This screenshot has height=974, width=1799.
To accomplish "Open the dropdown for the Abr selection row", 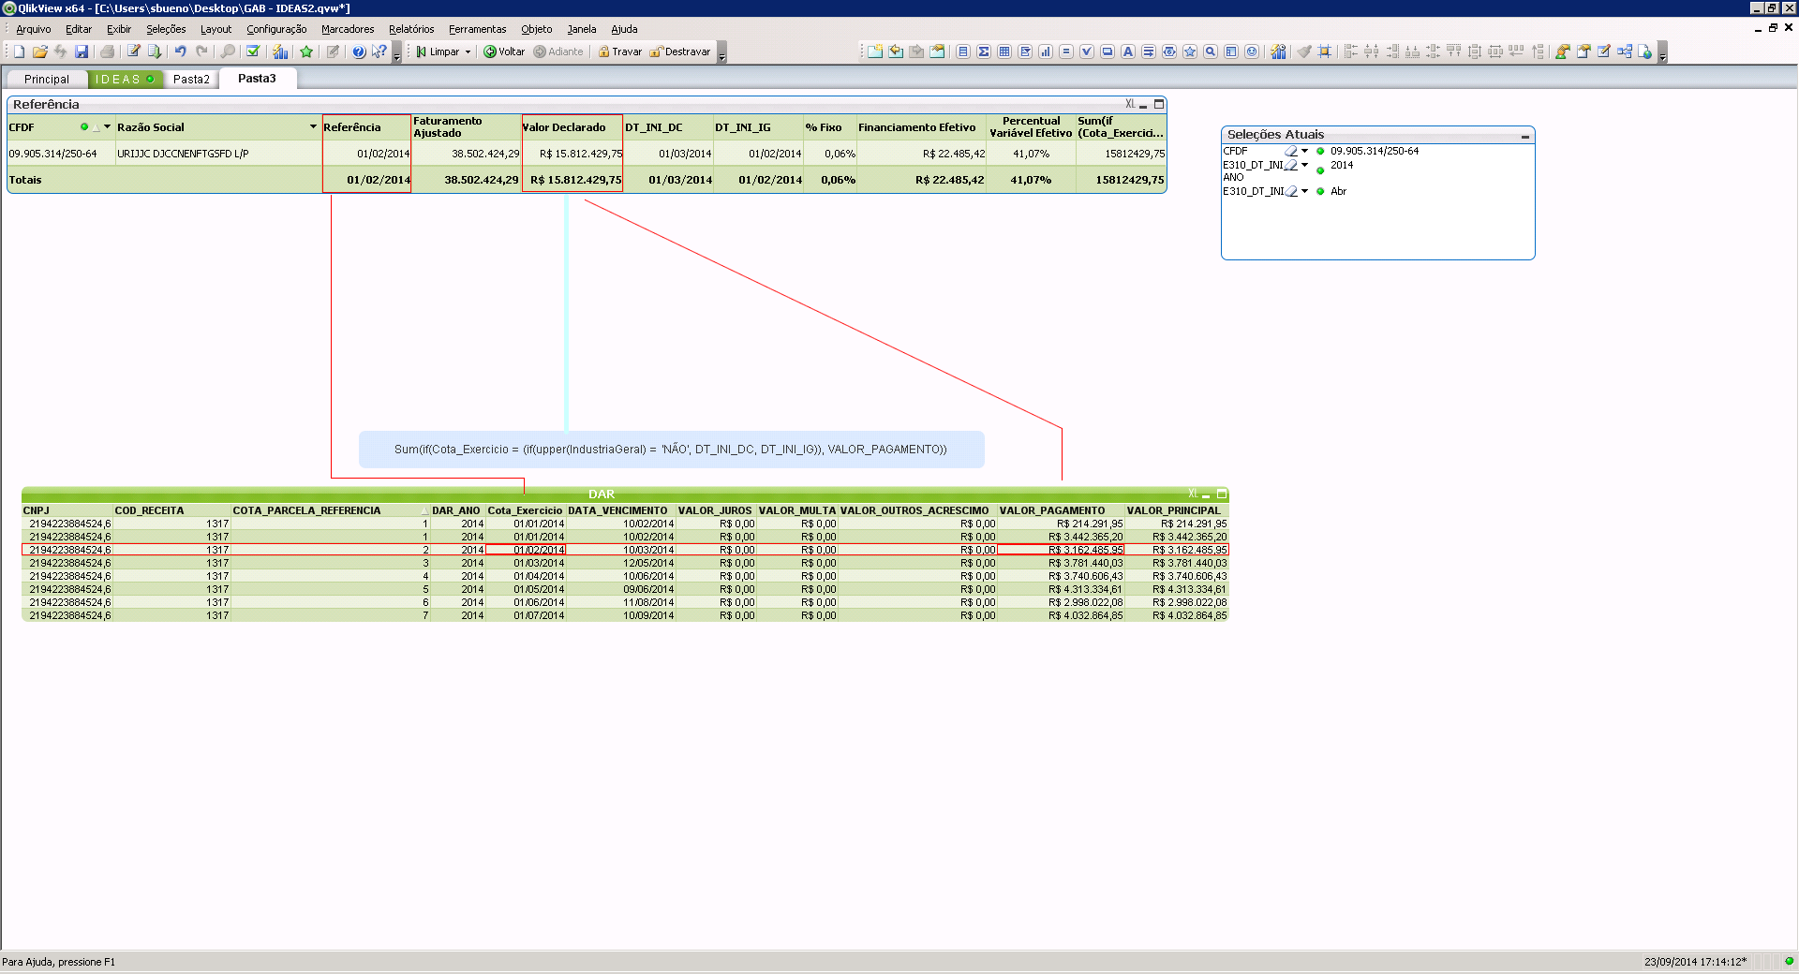I will click(x=1304, y=191).
